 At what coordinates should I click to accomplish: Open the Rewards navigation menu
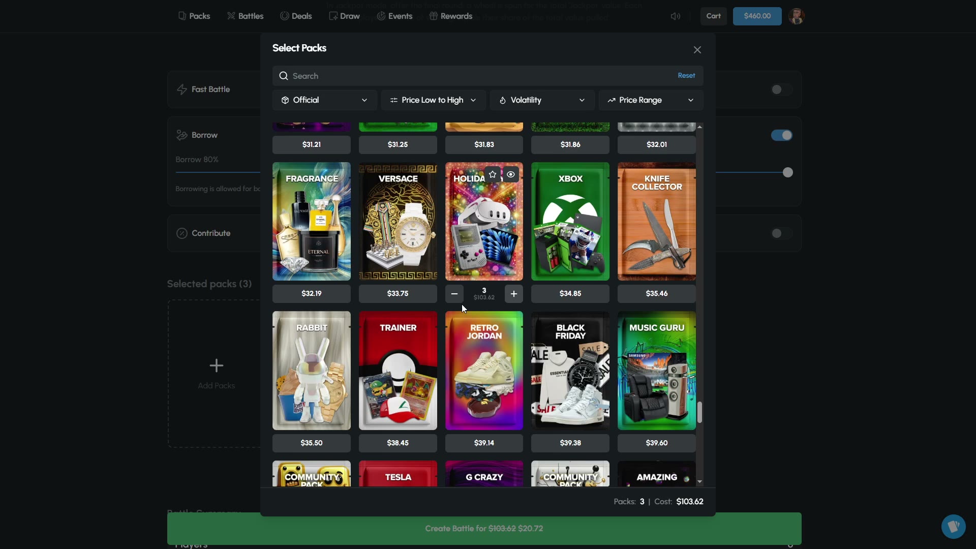451,16
